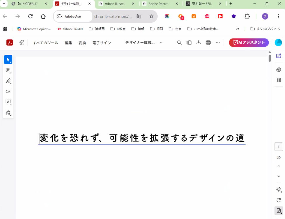The image size is (285, 219).
Task: Select the arrow selection tool
Action: click(x=8, y=60)
